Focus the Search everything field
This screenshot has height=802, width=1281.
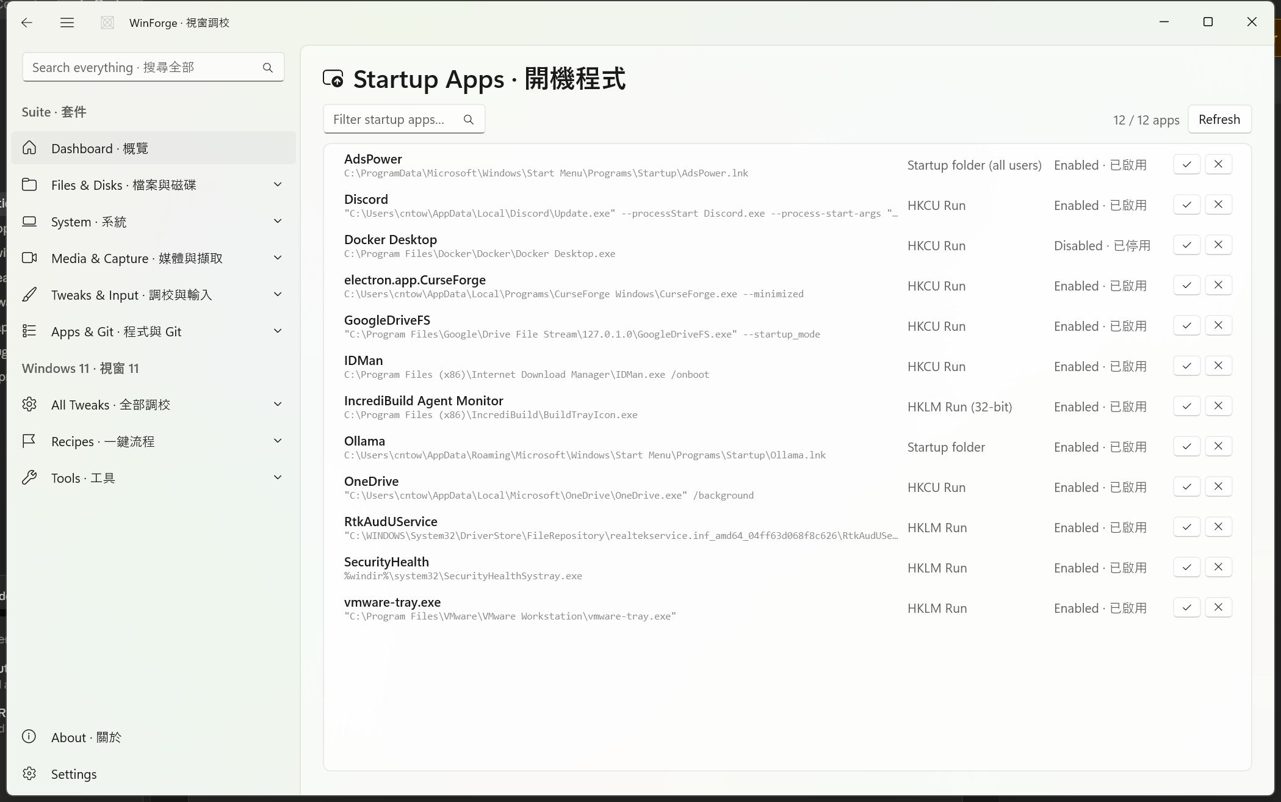tap(153, 67)
